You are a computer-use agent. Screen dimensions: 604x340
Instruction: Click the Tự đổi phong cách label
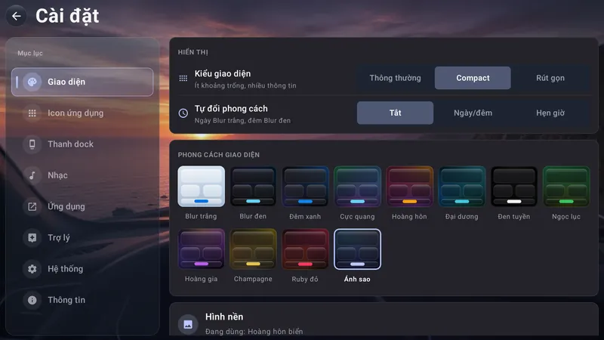tap(231, 109)
